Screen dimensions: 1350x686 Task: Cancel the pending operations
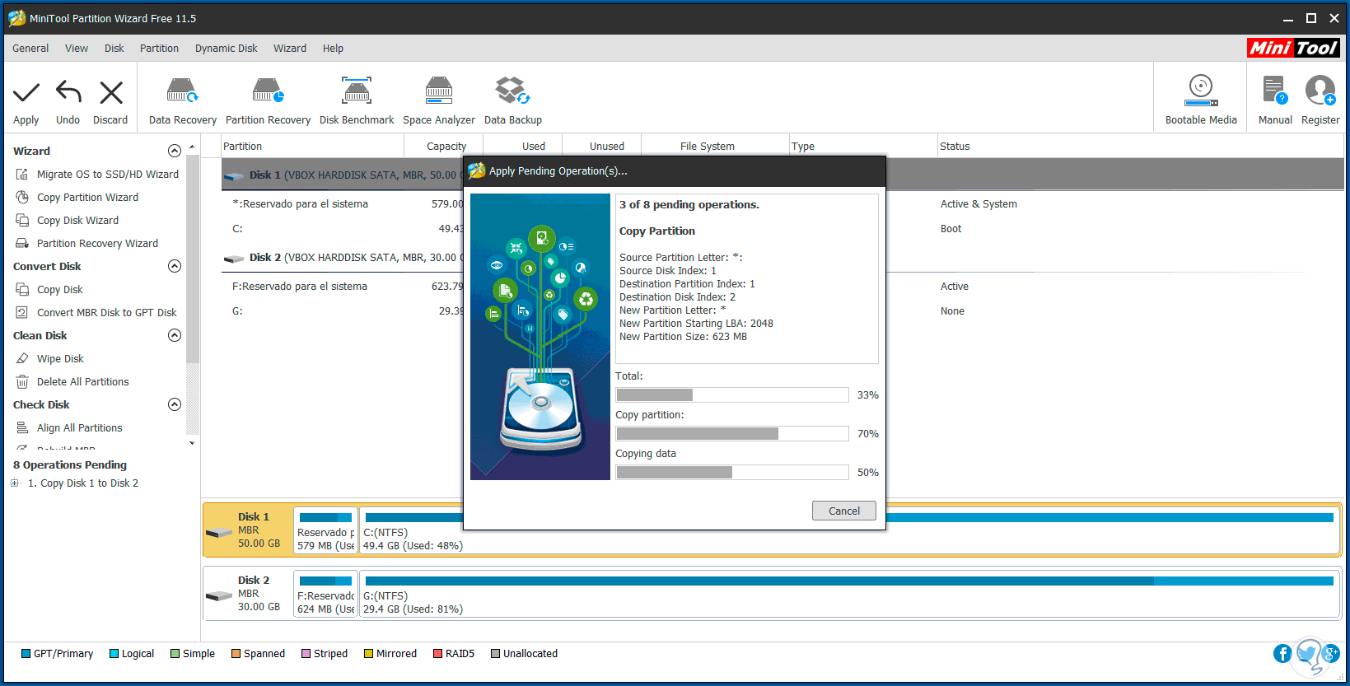843,511
